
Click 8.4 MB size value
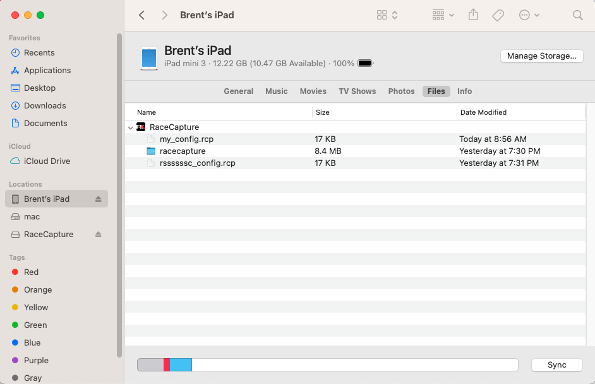(x=328, y=151)
